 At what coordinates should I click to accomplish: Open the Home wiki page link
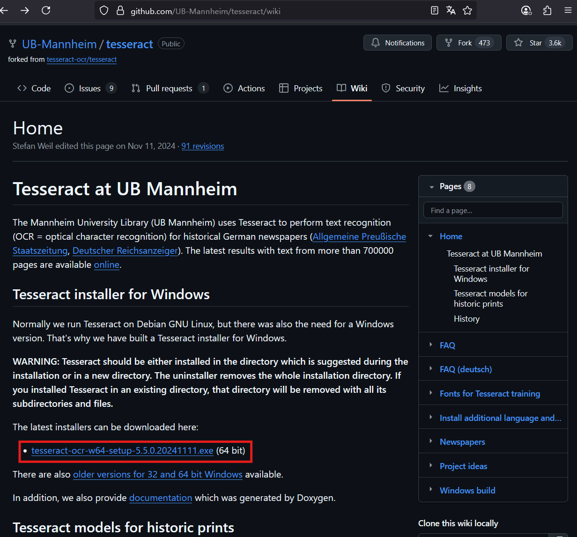click(451, 236)
